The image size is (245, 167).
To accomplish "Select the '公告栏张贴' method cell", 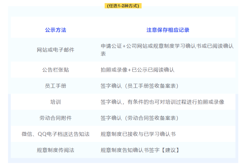I will pos(56,70).
